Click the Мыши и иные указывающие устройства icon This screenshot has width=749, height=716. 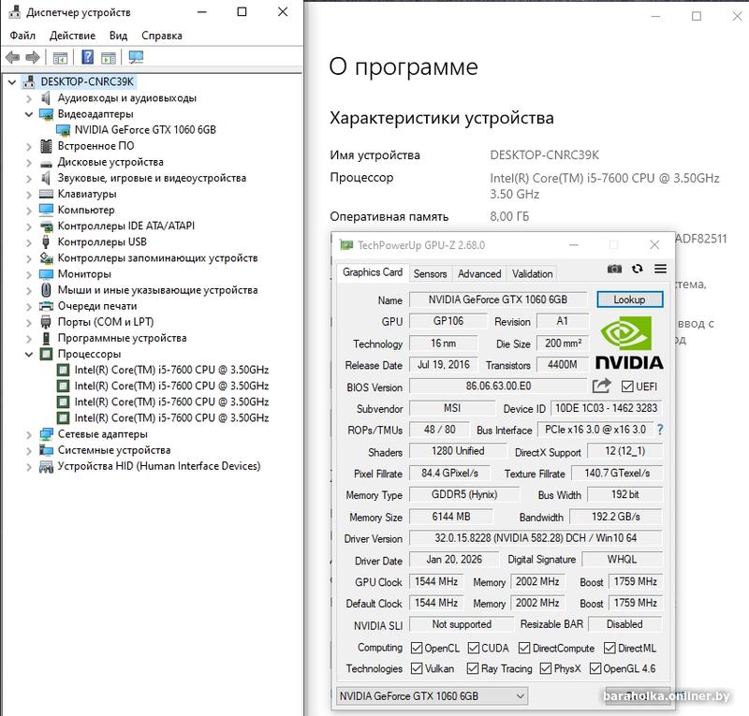[46, 290]
